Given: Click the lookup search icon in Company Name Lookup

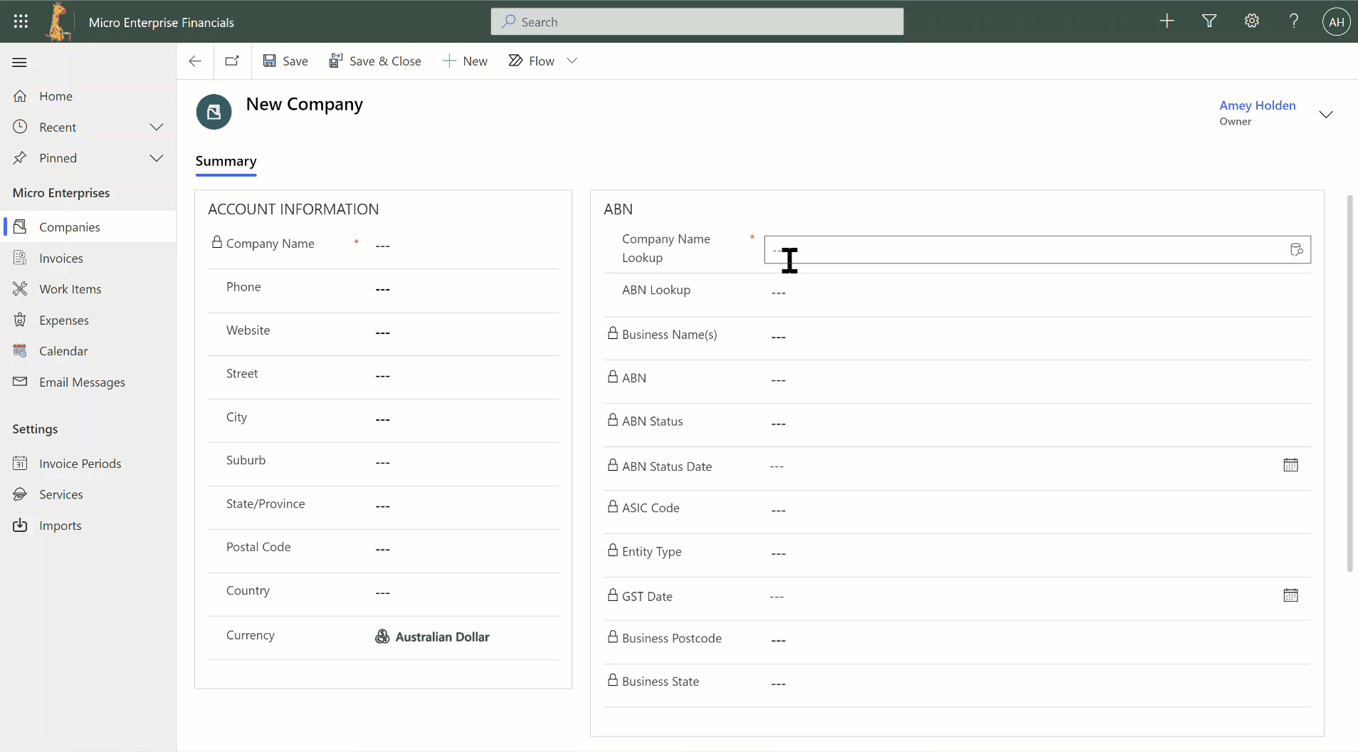Looking at the screenshot, I should [1297, 250].
